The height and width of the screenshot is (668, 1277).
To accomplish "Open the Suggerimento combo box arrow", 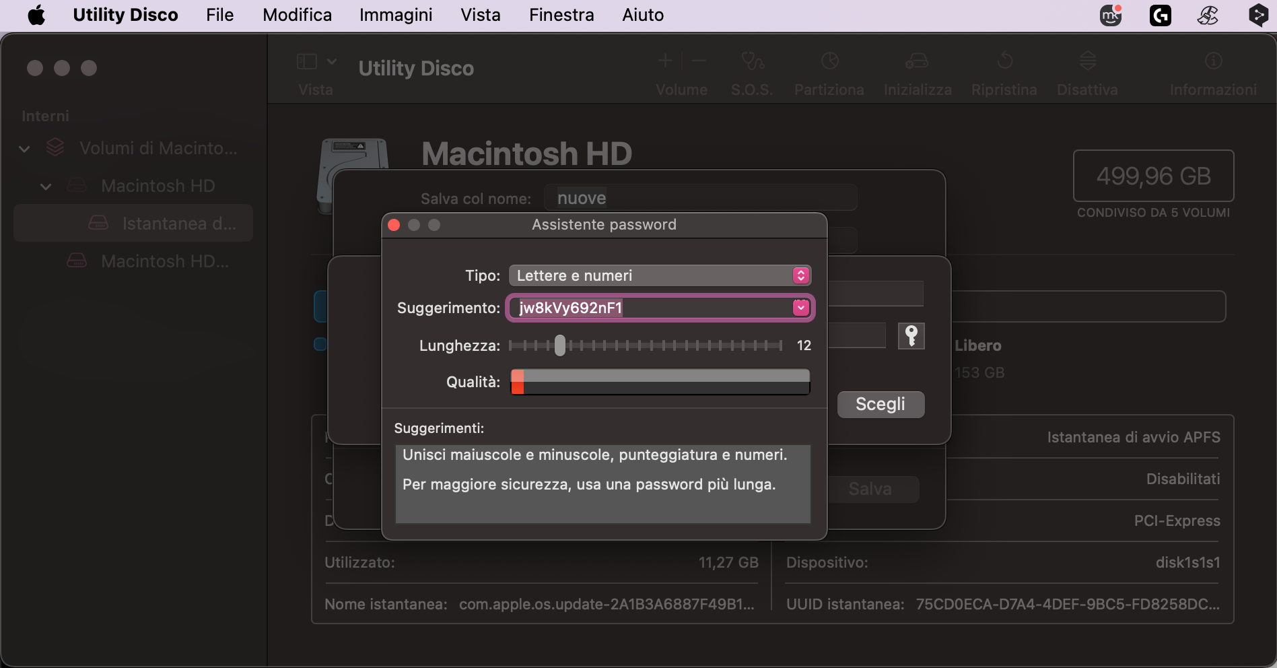I will pos(800,308).
